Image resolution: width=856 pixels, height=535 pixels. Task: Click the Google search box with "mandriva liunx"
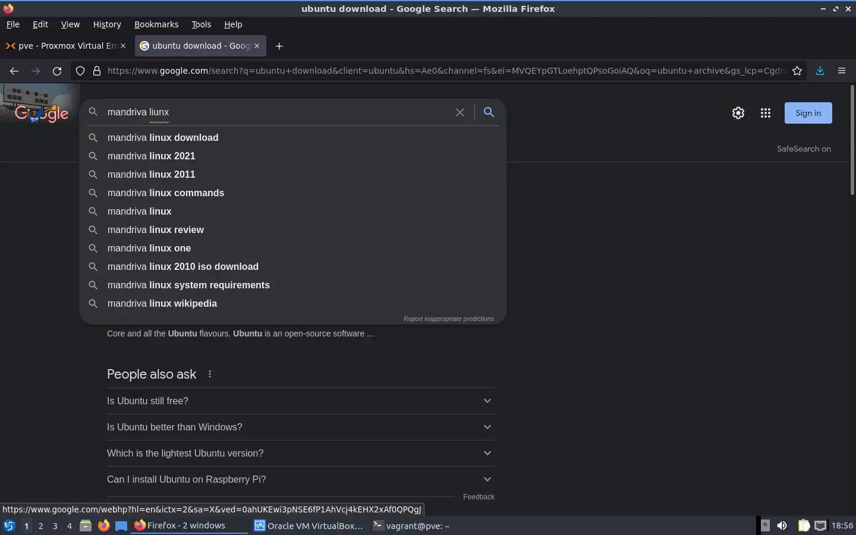[276, 112]
